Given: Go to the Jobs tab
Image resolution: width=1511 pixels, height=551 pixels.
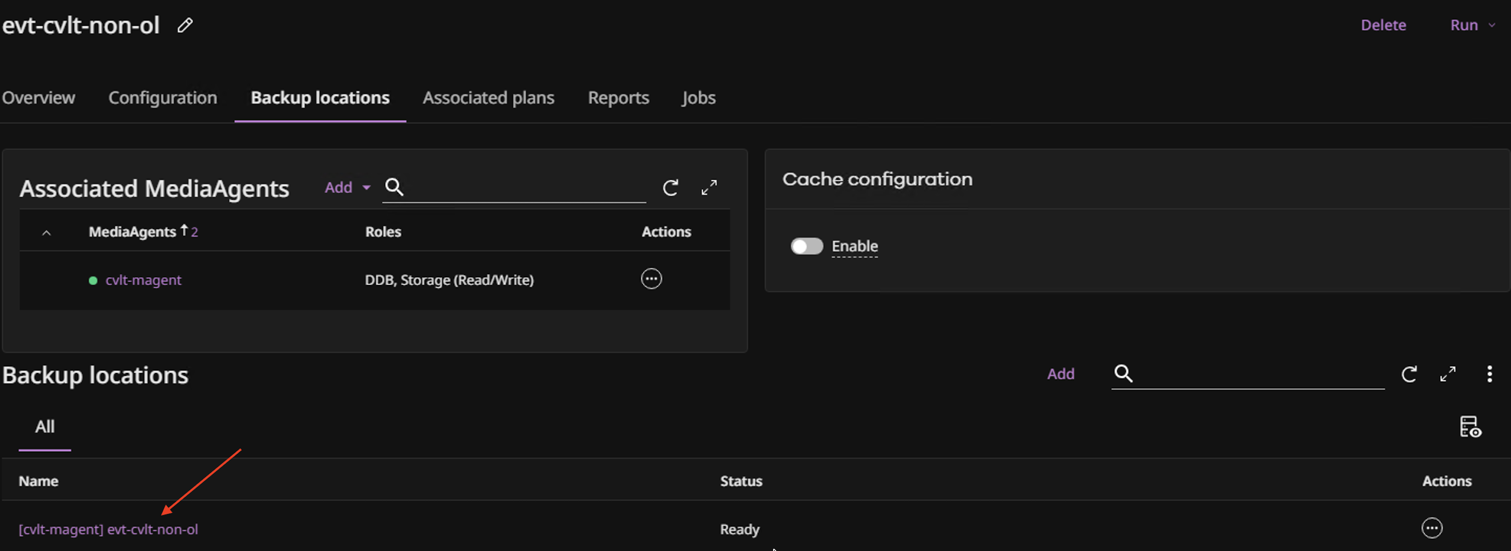Looking at the screenshot, I should [x=698, y=98].
